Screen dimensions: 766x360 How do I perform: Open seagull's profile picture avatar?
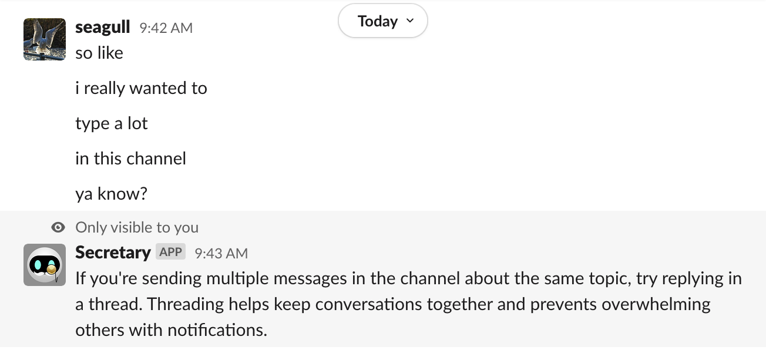tap(44, 39)
